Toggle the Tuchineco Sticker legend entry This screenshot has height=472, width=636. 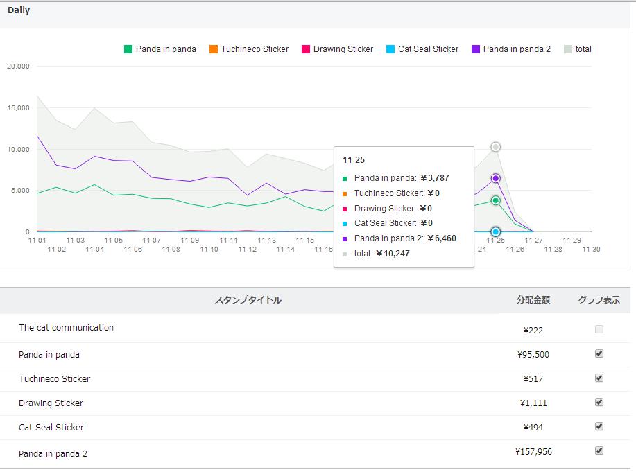click(249, 49)
